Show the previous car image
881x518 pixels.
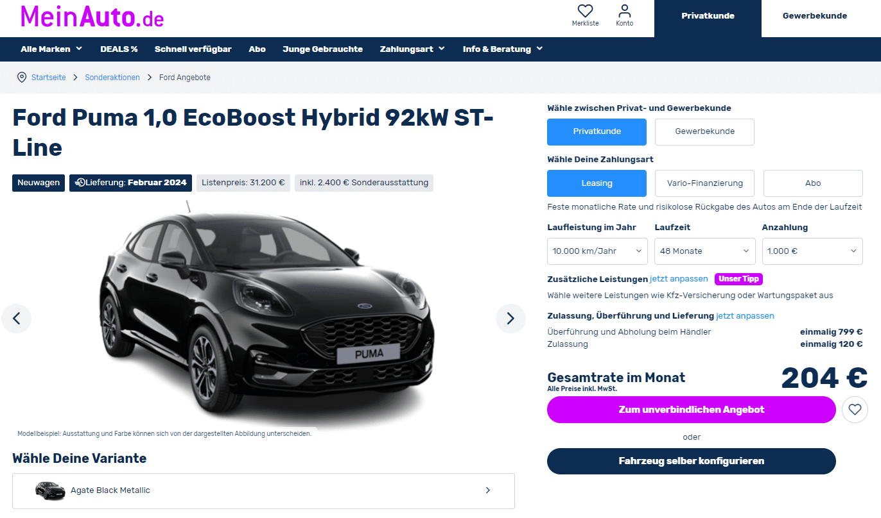tap(17, 318)
